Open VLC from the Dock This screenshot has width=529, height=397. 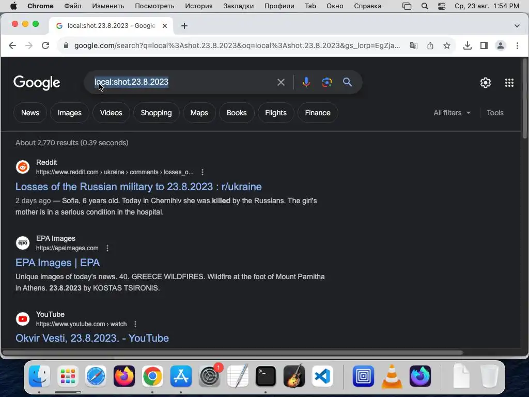click(x=392, y=376)
